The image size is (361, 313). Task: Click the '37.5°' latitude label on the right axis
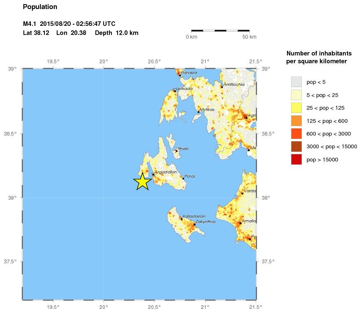tap(268, 262)
